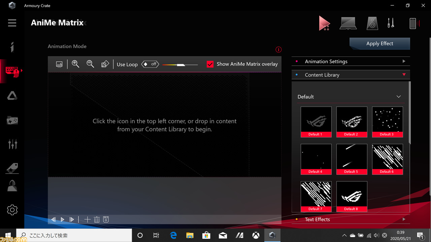Image resolution: width=431 pixels, height=242 pixels.
Task: Click the laptop system icon in header
Action: click(348, 23)
